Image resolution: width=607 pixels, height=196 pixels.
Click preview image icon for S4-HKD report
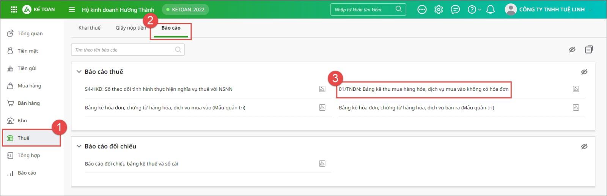click(322, 89)
